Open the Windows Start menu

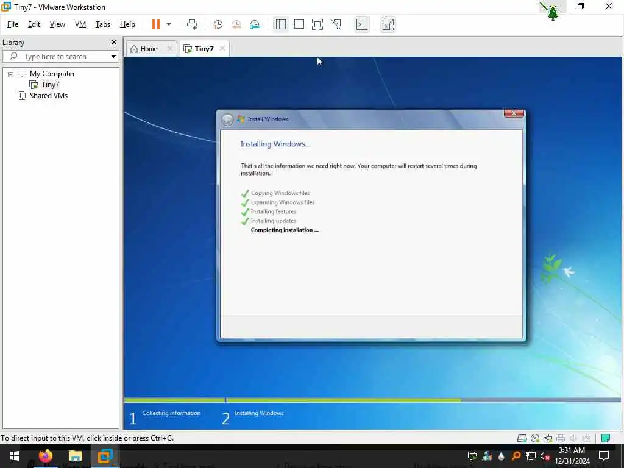click(15, 456)
